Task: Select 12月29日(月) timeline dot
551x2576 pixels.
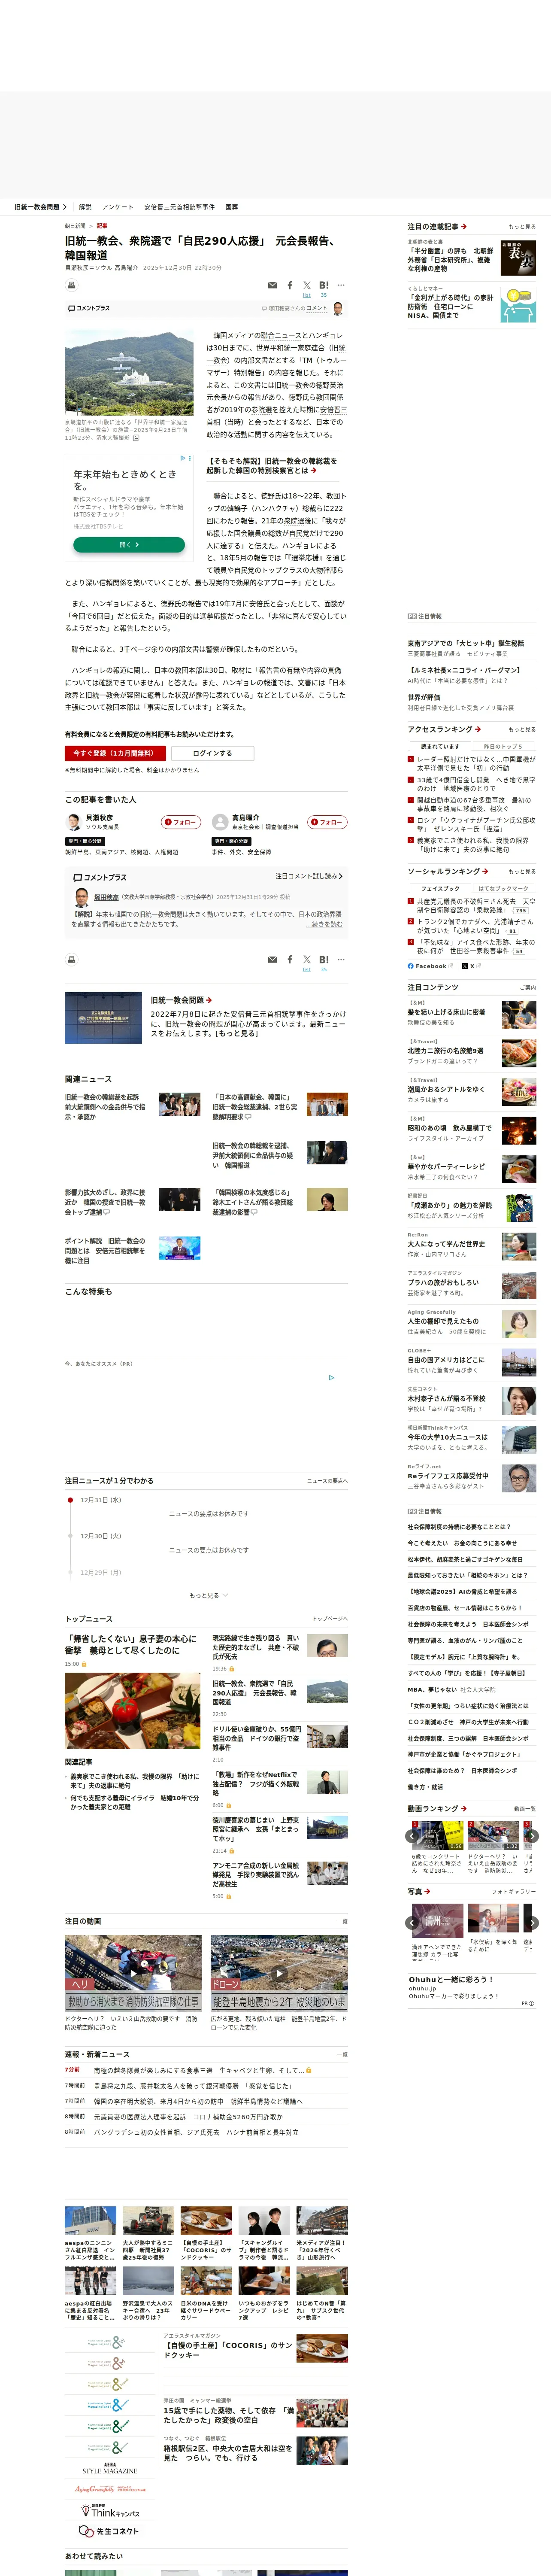Action: pyautogui.click(x=70, y=1572)
